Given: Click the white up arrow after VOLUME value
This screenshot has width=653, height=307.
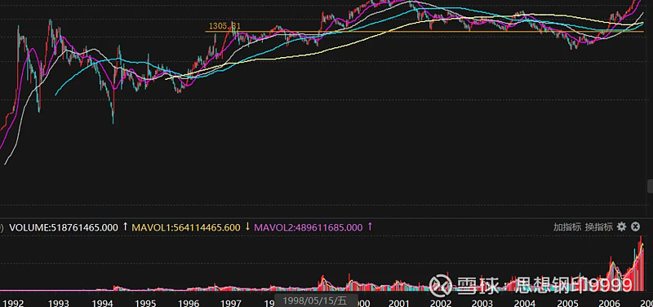Looking at the screenshot, I should (125, 227).
